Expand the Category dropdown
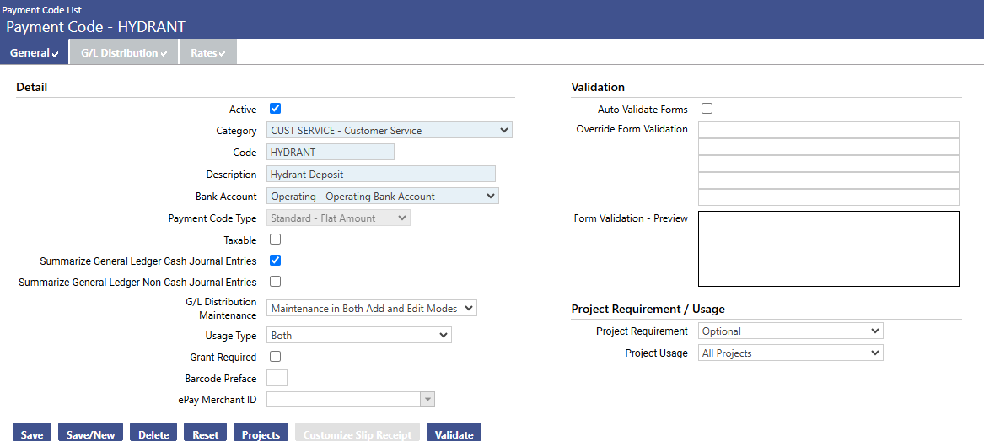This screenshot has height=447, width=984. [x=390, y=130]
